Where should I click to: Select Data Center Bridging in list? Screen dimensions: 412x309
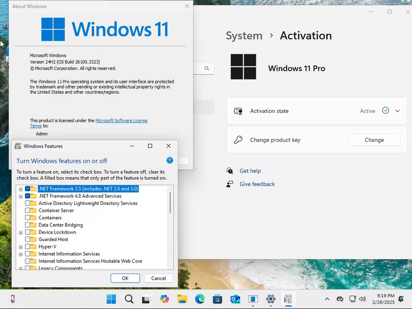click(61, 225)
